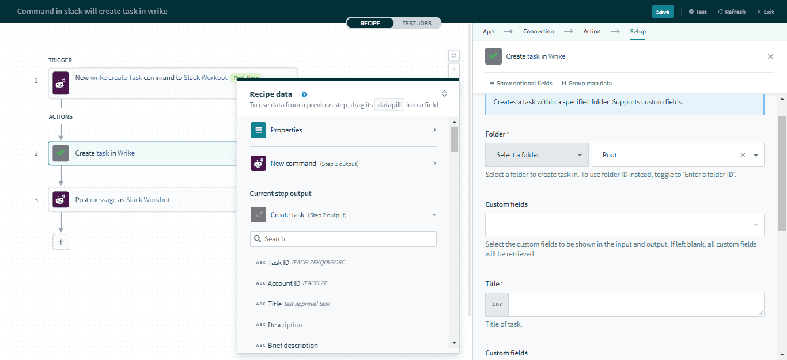
Task: Click the reset view icon above the recipe canvas
Action: 453,55
